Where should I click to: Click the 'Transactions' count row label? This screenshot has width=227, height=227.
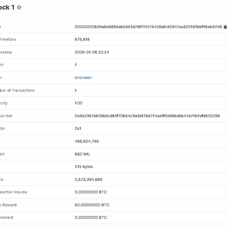(17, 90)
